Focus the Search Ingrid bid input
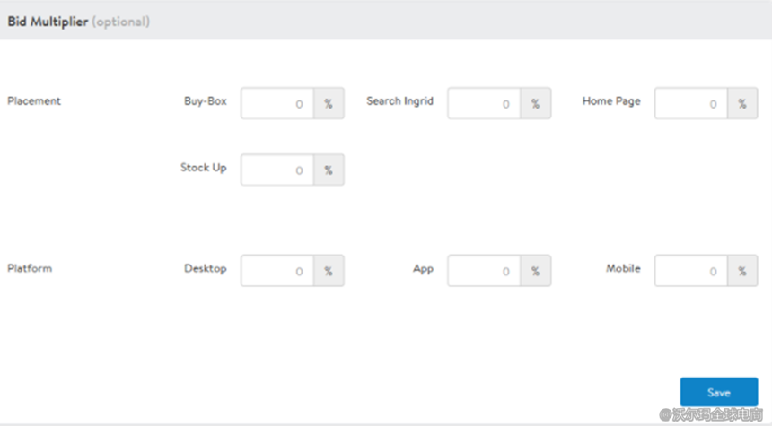The height and width of the screenshot is (426, 772). 484,103
